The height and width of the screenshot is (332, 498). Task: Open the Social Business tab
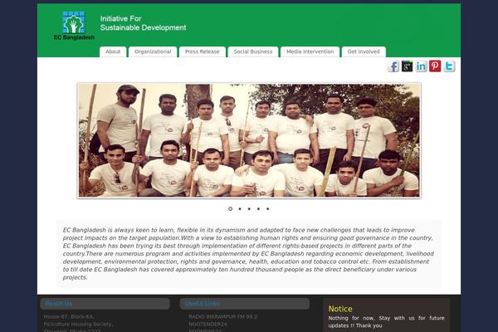click(253, 51)
